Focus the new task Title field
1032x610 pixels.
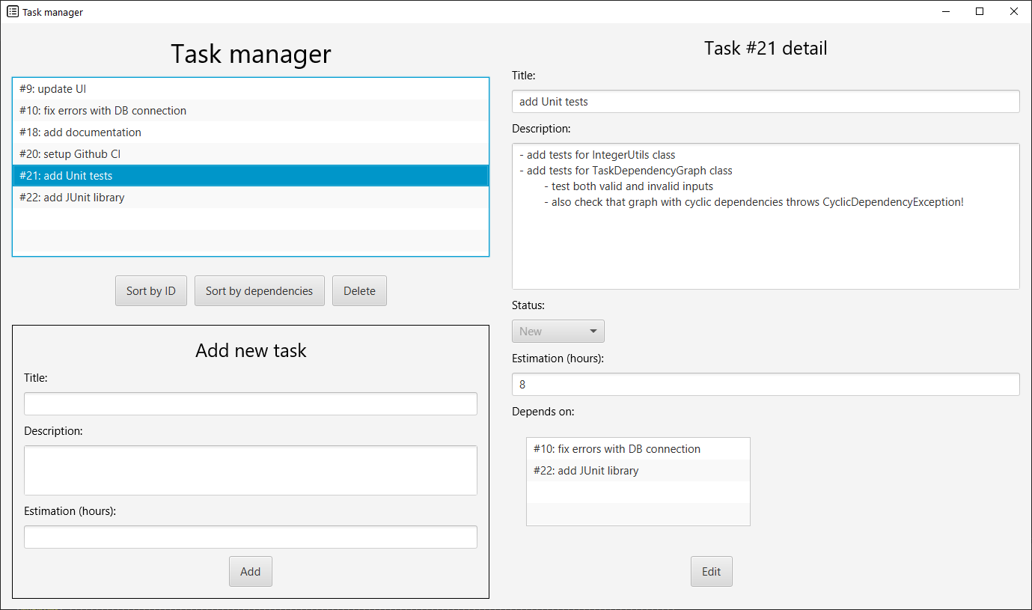pyautogui.click(x=251, y=404)
